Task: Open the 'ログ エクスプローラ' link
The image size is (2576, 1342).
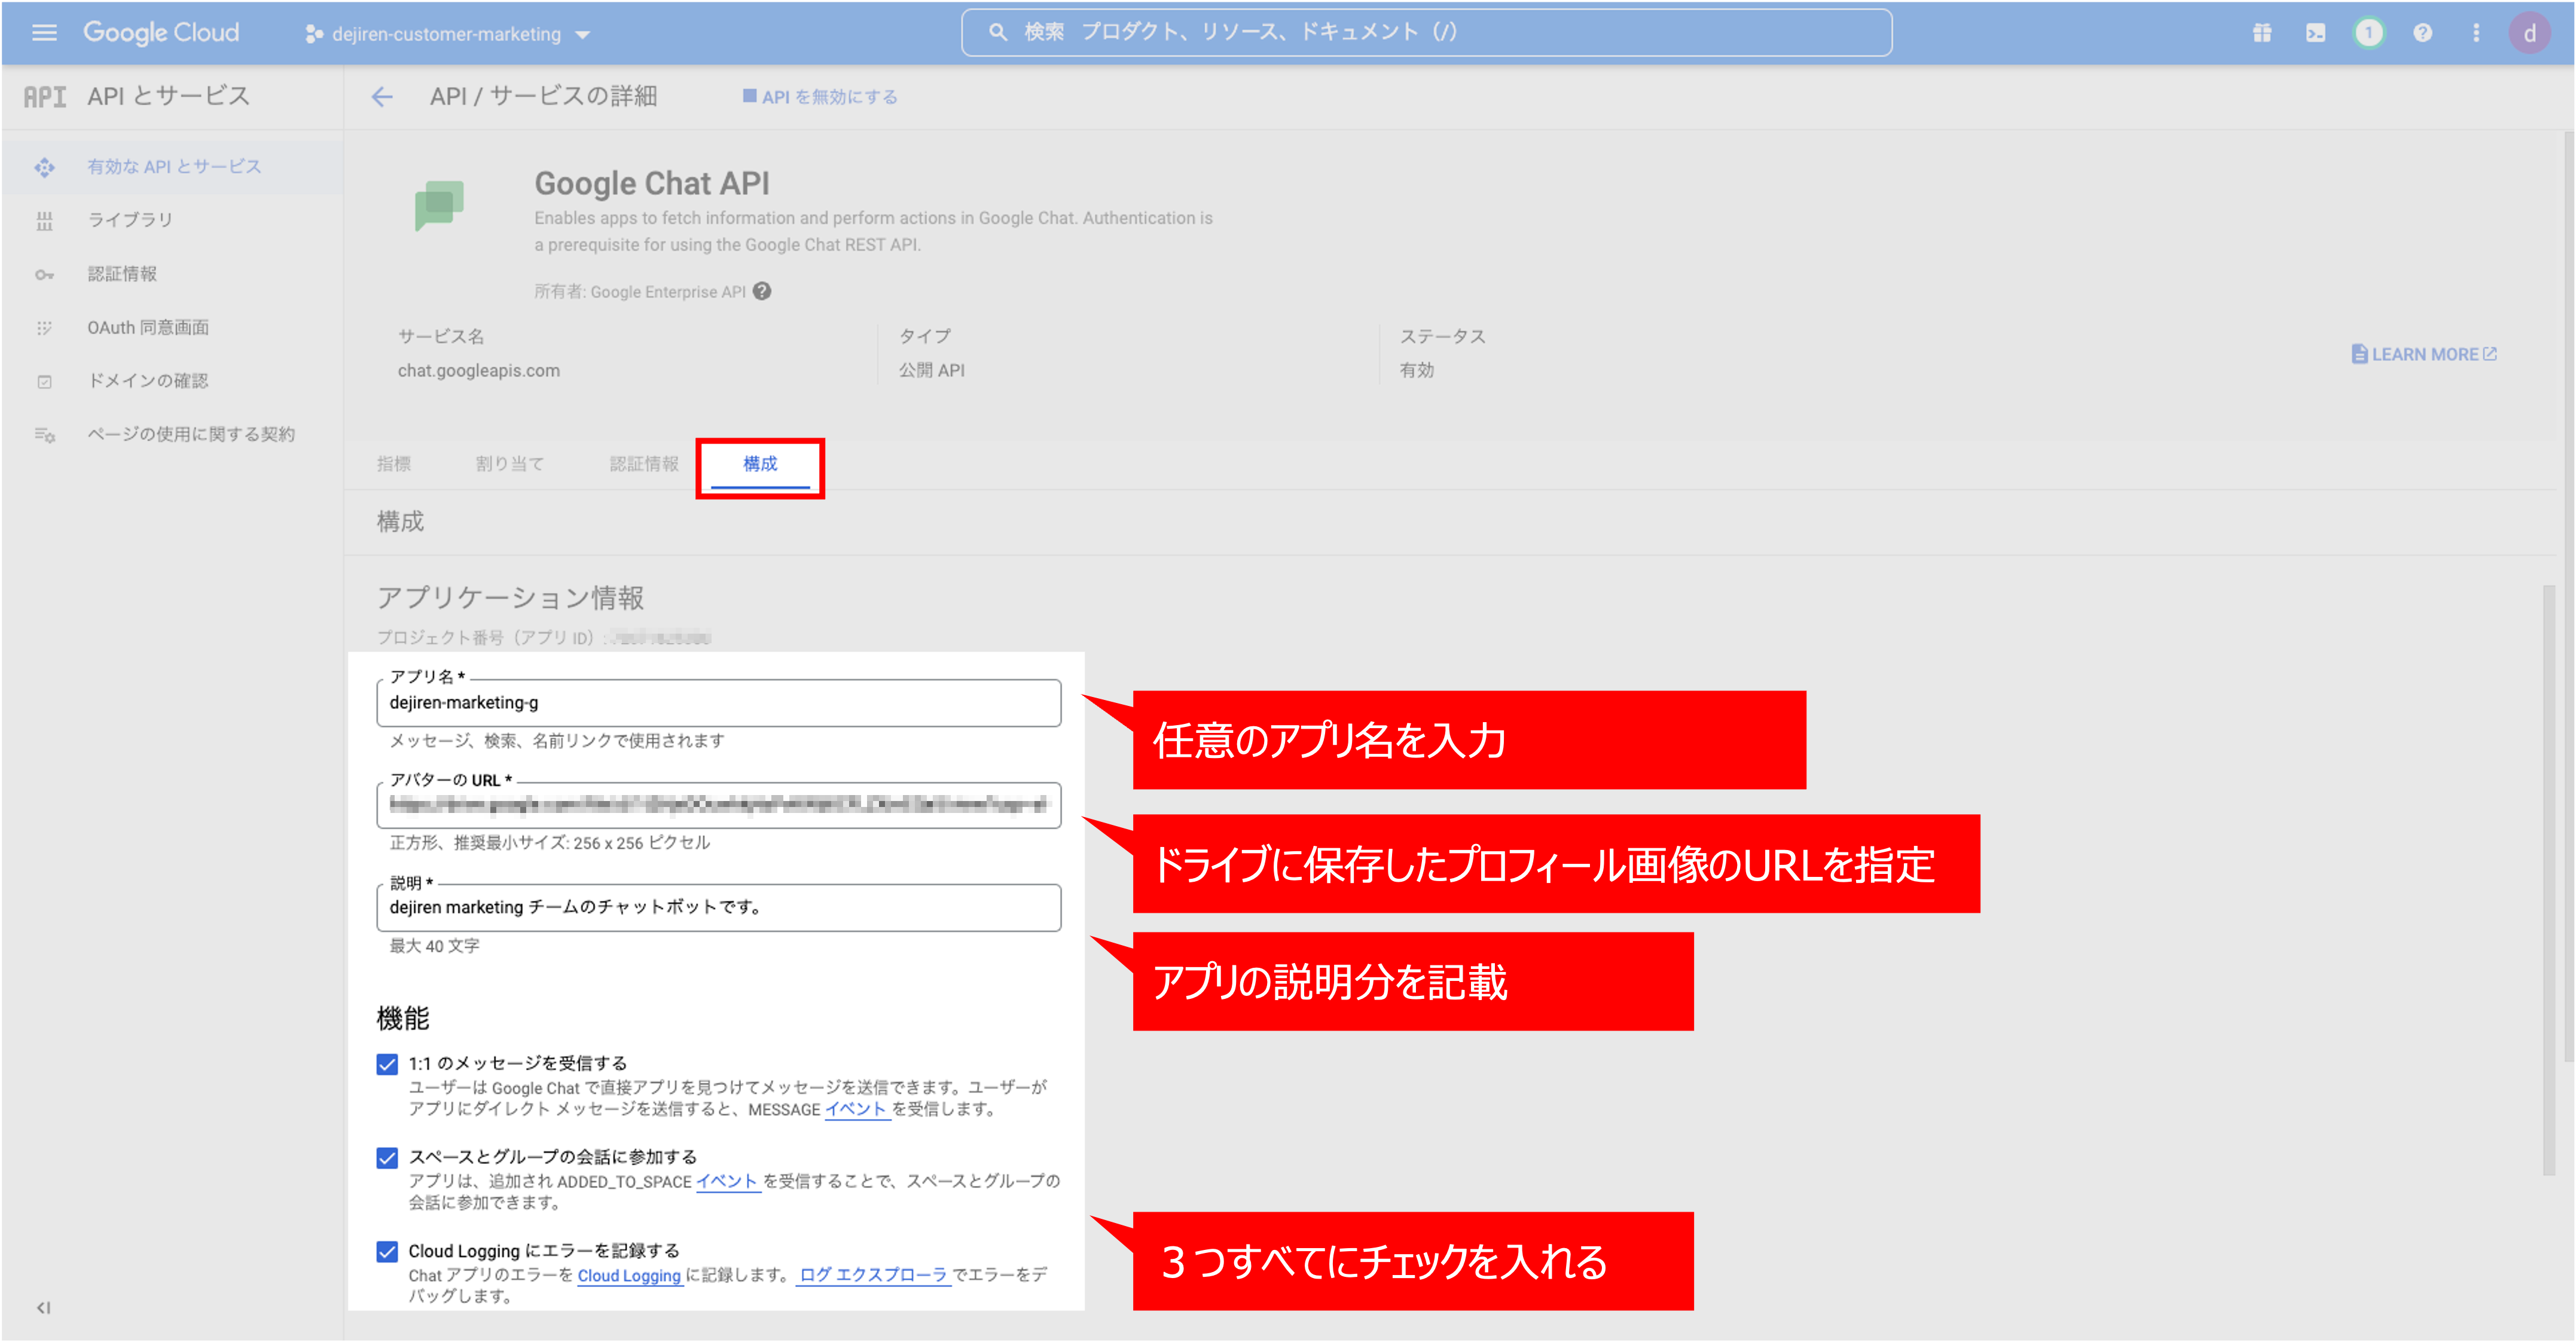Action: [x=873, y=1276]
